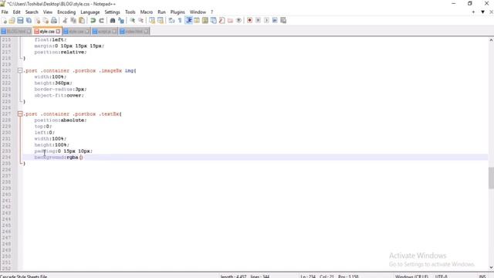Save the current recorded macro icon

coord(283,21)
